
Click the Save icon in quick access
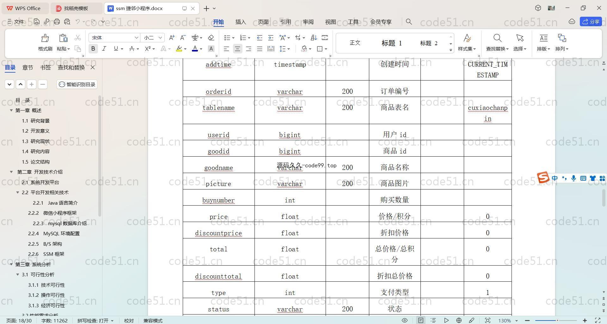click(37, 22)
